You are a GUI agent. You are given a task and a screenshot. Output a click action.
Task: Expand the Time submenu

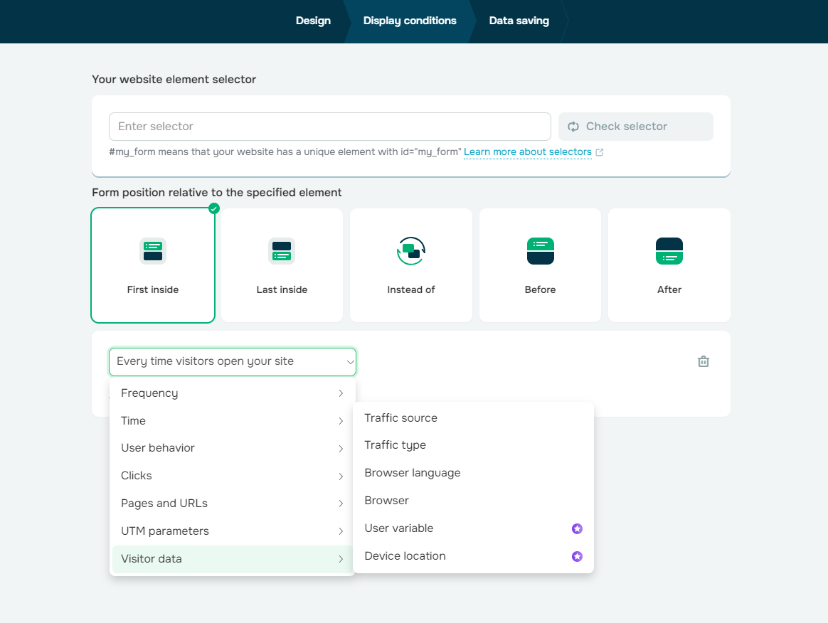pos(233,421)
